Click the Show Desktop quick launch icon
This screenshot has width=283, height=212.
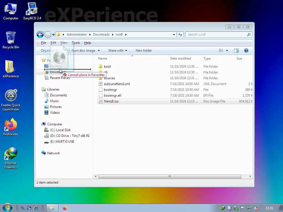[x=23, y=208]
